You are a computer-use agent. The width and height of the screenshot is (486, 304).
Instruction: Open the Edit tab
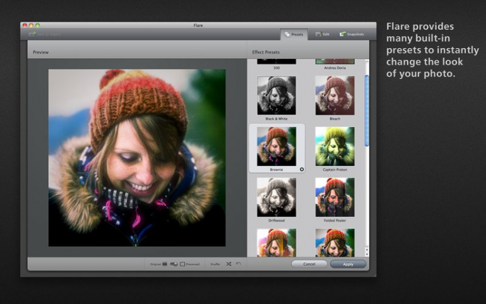322,34
